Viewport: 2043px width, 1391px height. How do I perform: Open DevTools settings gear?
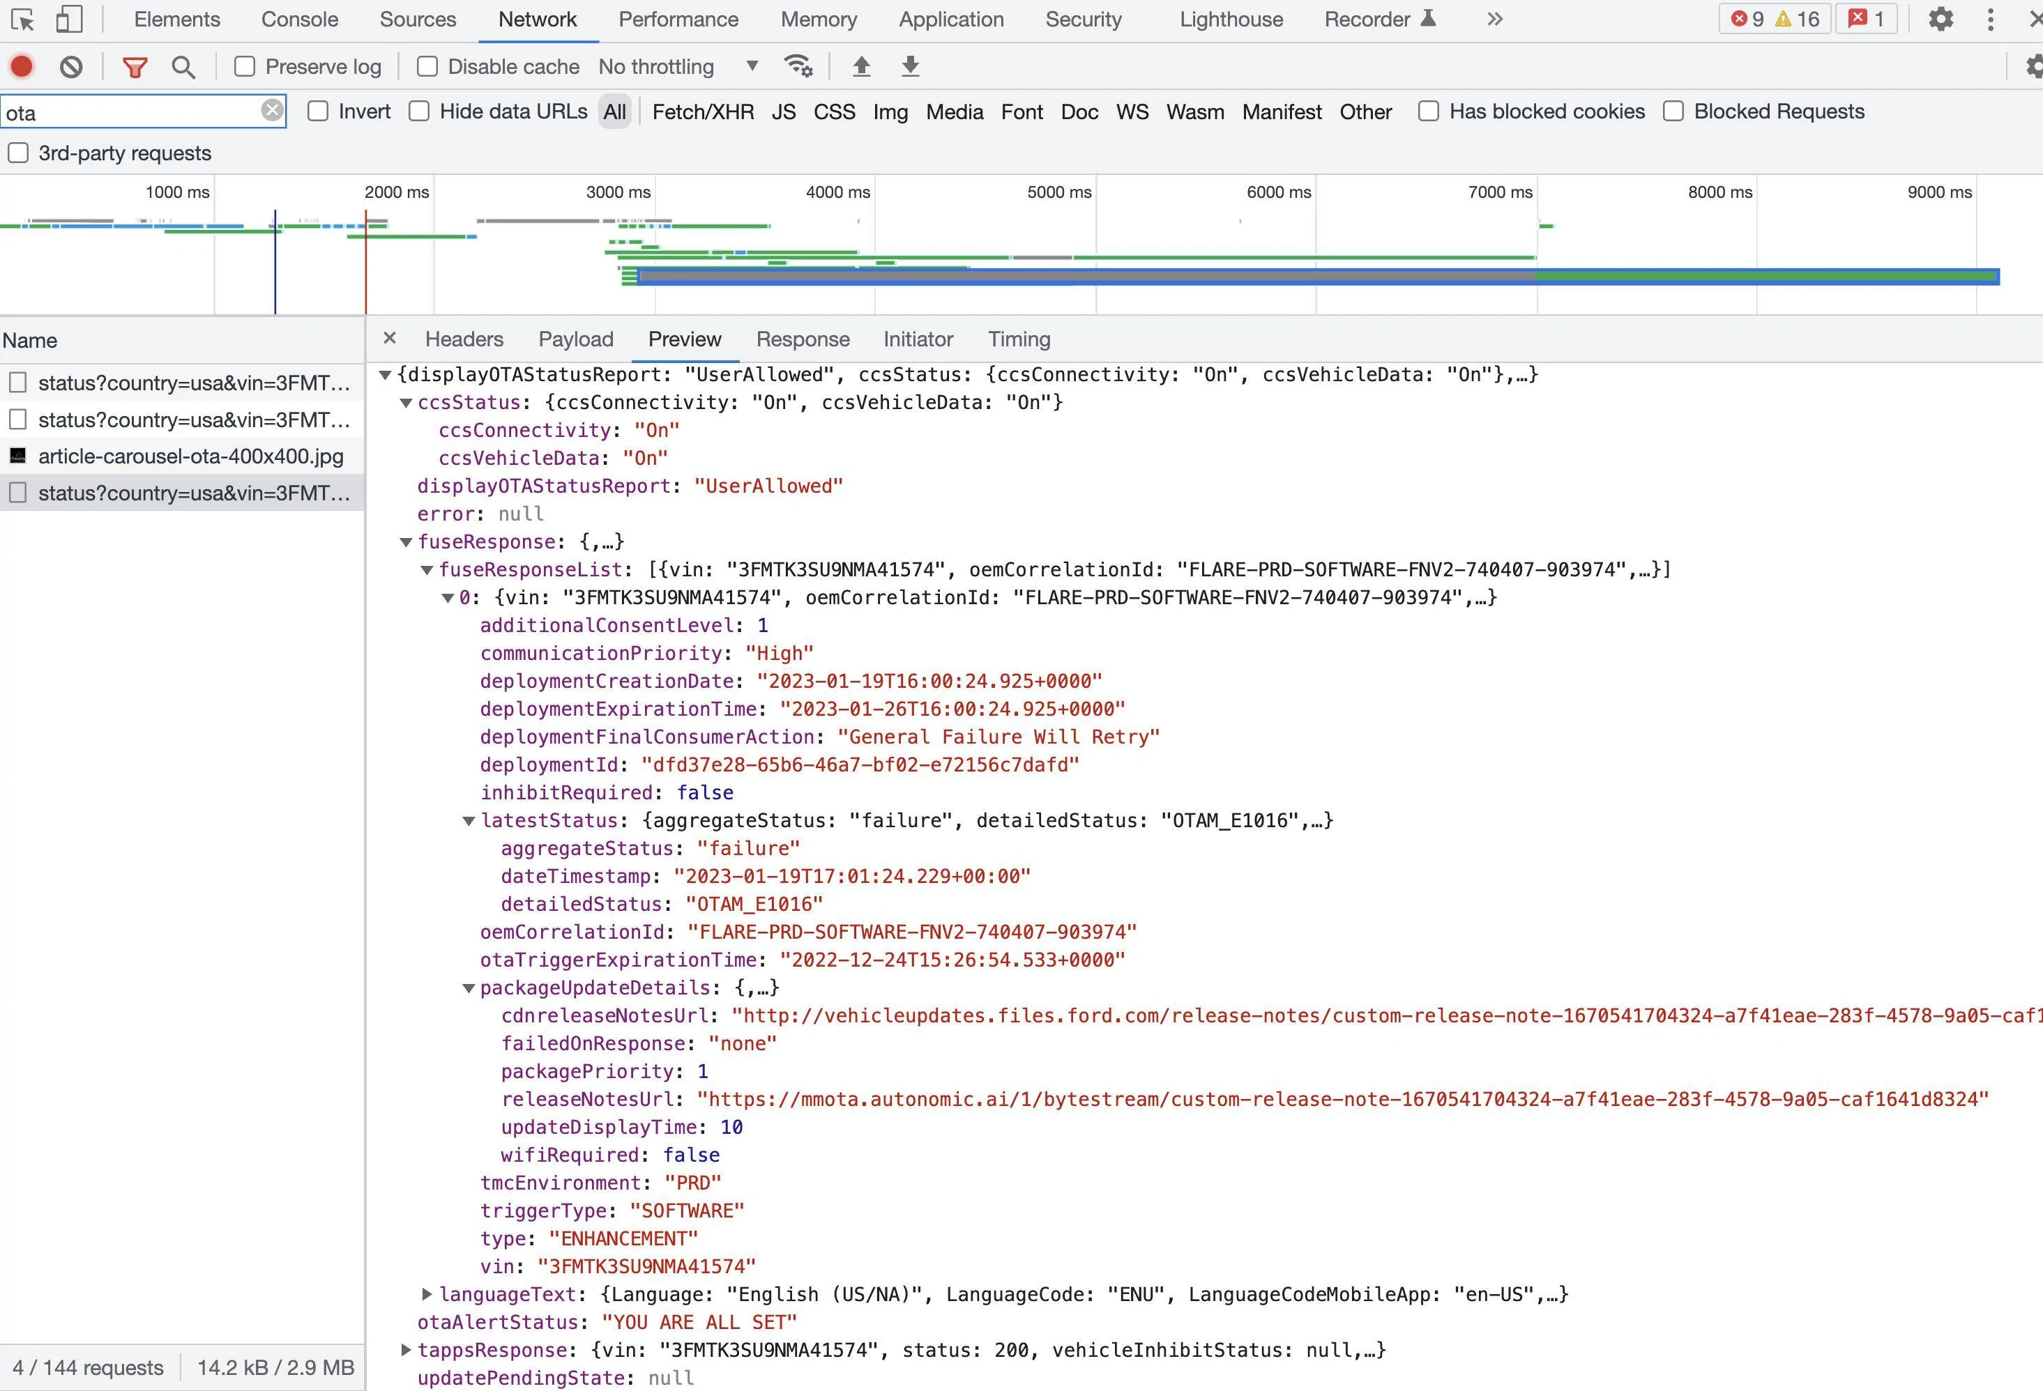1940,20
